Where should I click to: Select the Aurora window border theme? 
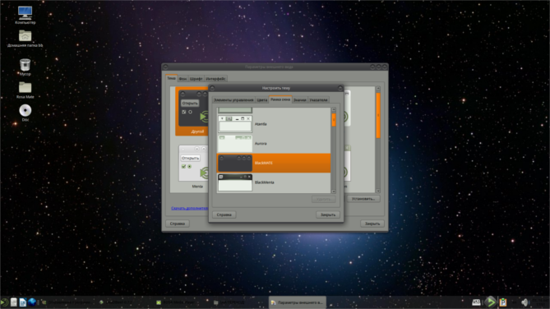click(274, 144)
